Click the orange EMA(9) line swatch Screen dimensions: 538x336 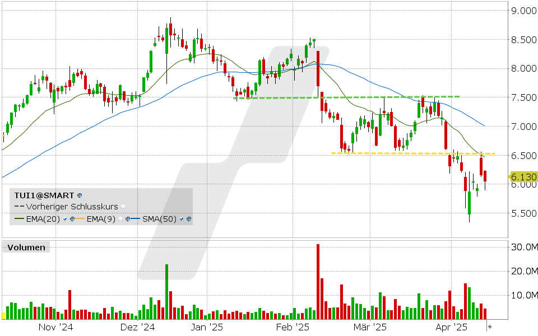(80, 219)
